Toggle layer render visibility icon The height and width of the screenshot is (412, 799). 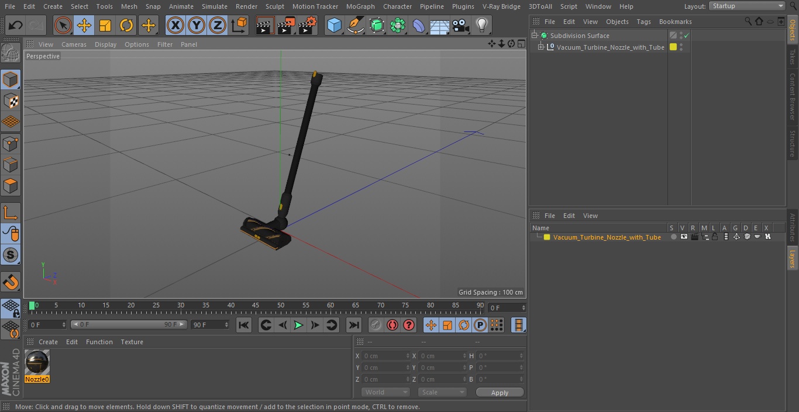694,237
